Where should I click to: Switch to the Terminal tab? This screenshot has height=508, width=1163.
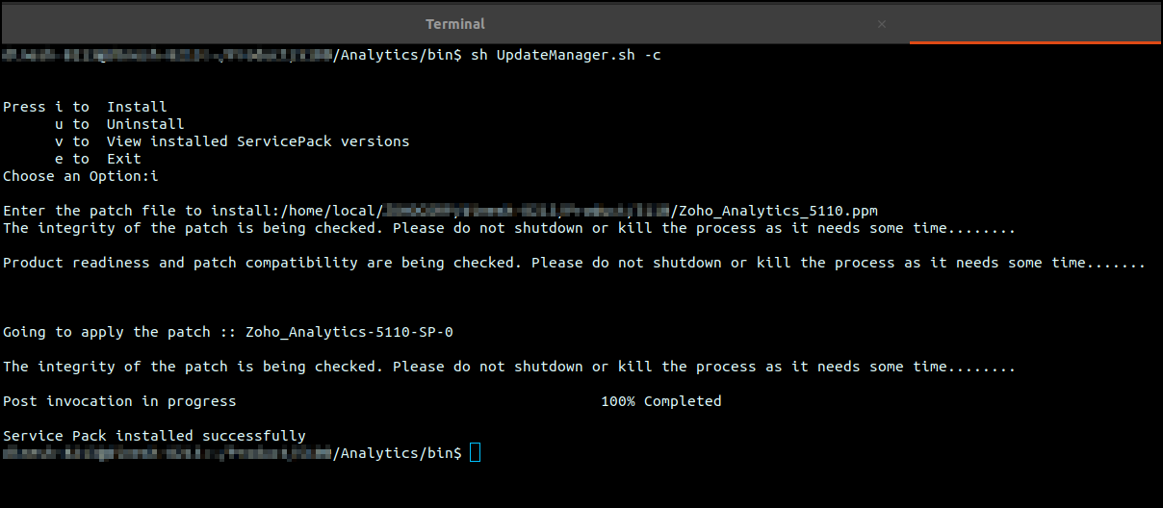tap(454, 23)
